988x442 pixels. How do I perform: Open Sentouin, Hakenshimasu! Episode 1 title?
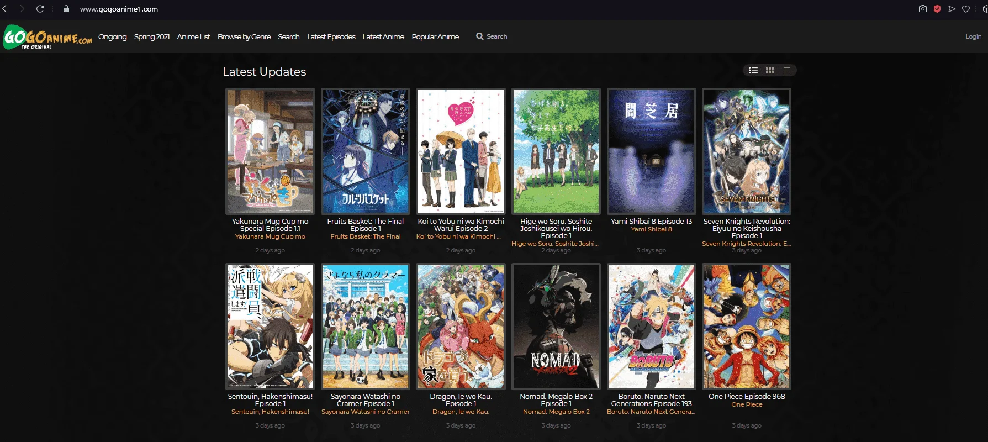click(270, 400)
